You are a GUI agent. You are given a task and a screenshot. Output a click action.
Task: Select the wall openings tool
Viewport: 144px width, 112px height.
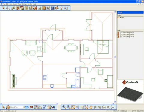pos(31,8)
